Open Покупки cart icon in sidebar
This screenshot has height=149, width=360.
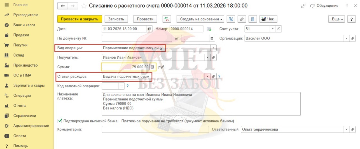(7, 45)
